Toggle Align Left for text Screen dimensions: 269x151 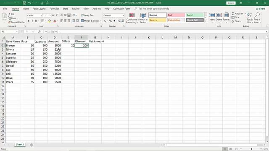(x=62, y=21)
